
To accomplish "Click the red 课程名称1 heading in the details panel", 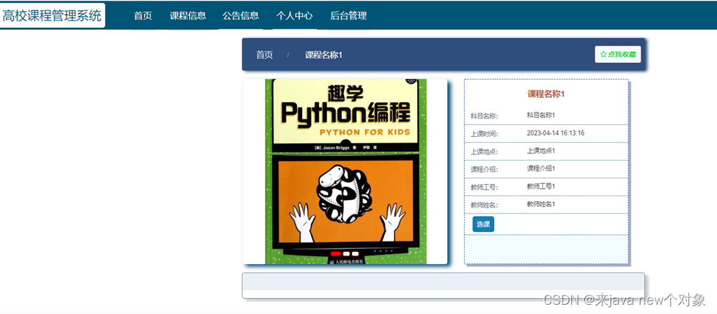I will [546, 94].
